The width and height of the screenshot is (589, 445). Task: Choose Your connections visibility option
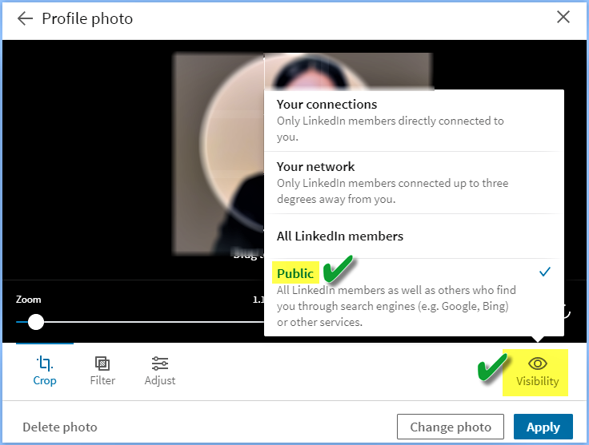tap(414, 121)
